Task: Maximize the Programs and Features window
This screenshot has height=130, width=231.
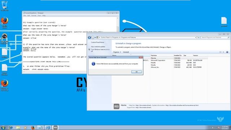Action: click(x=224, y=34)
